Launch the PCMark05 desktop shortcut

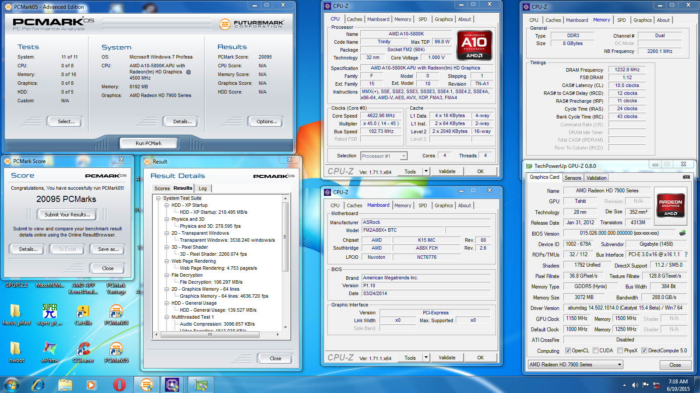click(x=116, y=352)
